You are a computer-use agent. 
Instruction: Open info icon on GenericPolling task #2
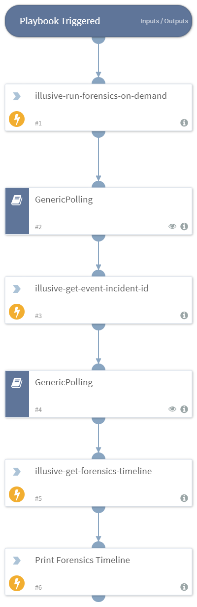point(184,227)
